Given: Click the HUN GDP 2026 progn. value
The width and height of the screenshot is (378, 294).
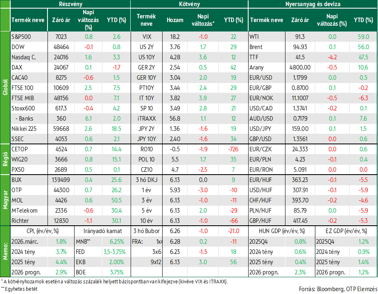Looking at the screenshot, I should click(300, 272).
